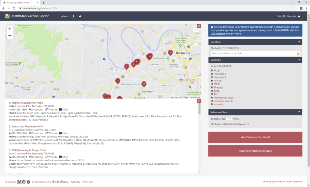Open CDC.gov partner logo link

[x=75, y=182]
